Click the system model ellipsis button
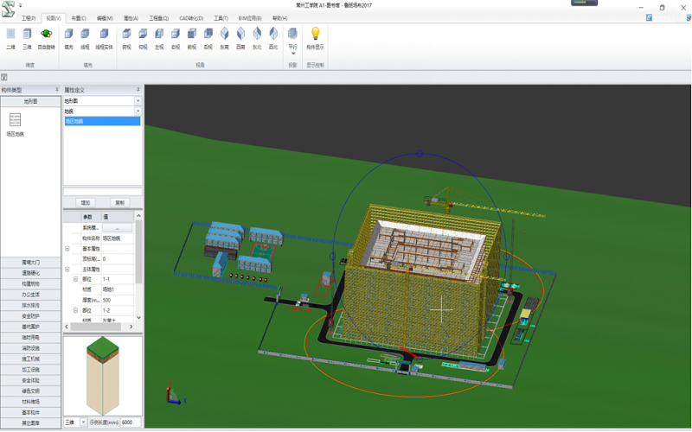Viewport: 692px width, 432px height. tap(117, 228)
